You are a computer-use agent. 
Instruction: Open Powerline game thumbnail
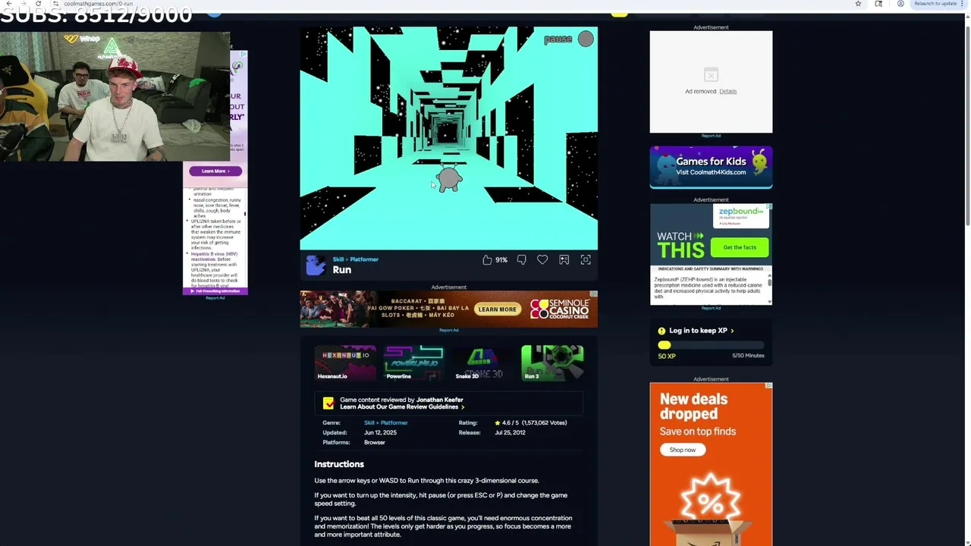click(413, 363)
